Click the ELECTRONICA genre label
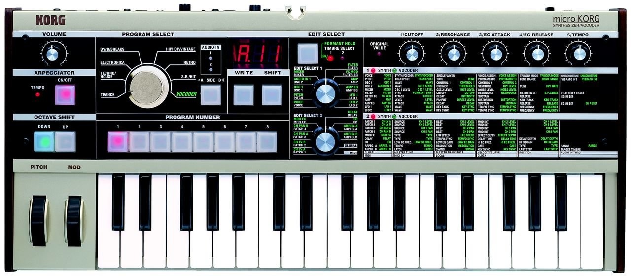631x276 pixels. pos(112,63)
